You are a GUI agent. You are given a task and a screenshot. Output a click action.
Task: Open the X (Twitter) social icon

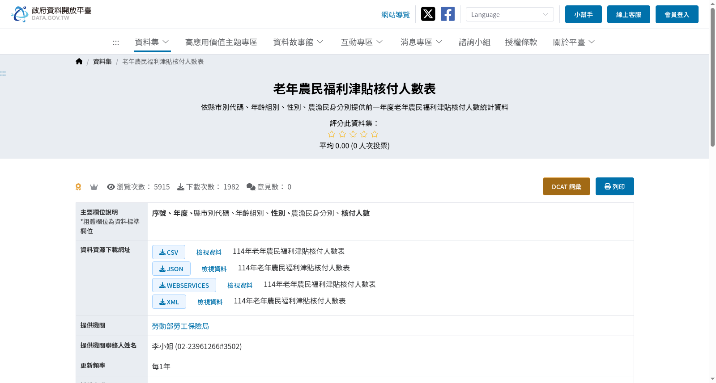click(428, 14)
